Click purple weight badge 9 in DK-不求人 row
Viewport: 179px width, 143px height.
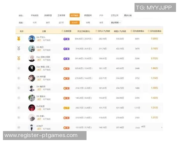coord(67,39)
